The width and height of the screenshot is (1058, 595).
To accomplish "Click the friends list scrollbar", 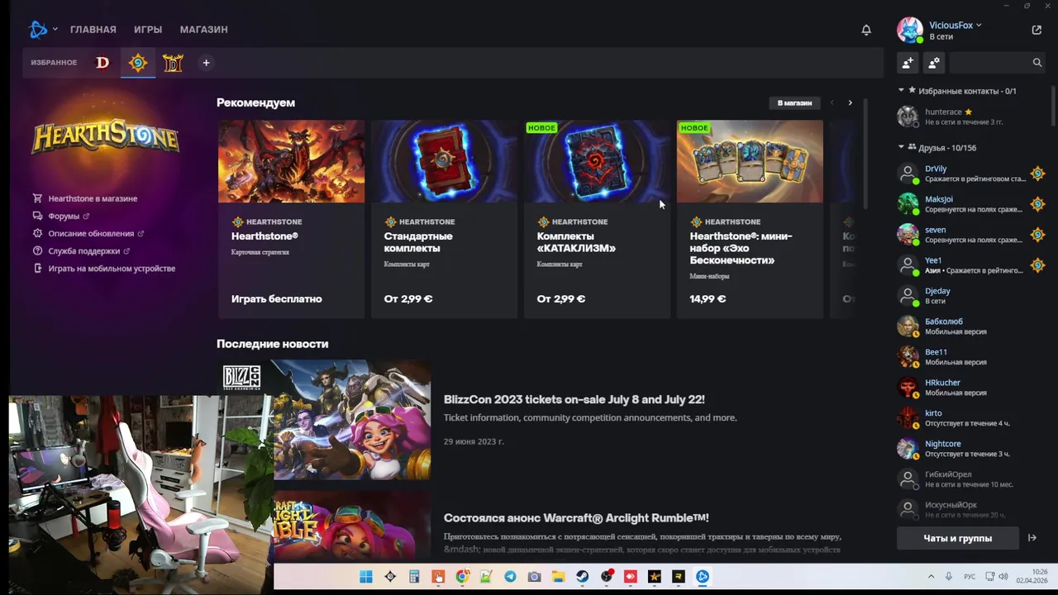I will 1052,106.
